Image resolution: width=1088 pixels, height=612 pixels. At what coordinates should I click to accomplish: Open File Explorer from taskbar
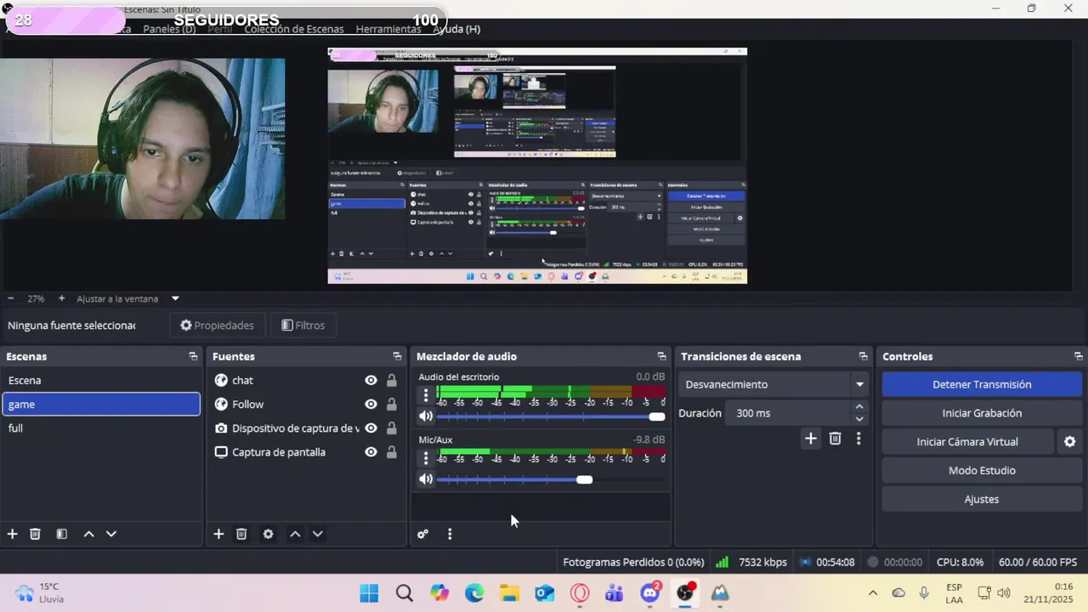pyautogui.click(x=509, y=593)
